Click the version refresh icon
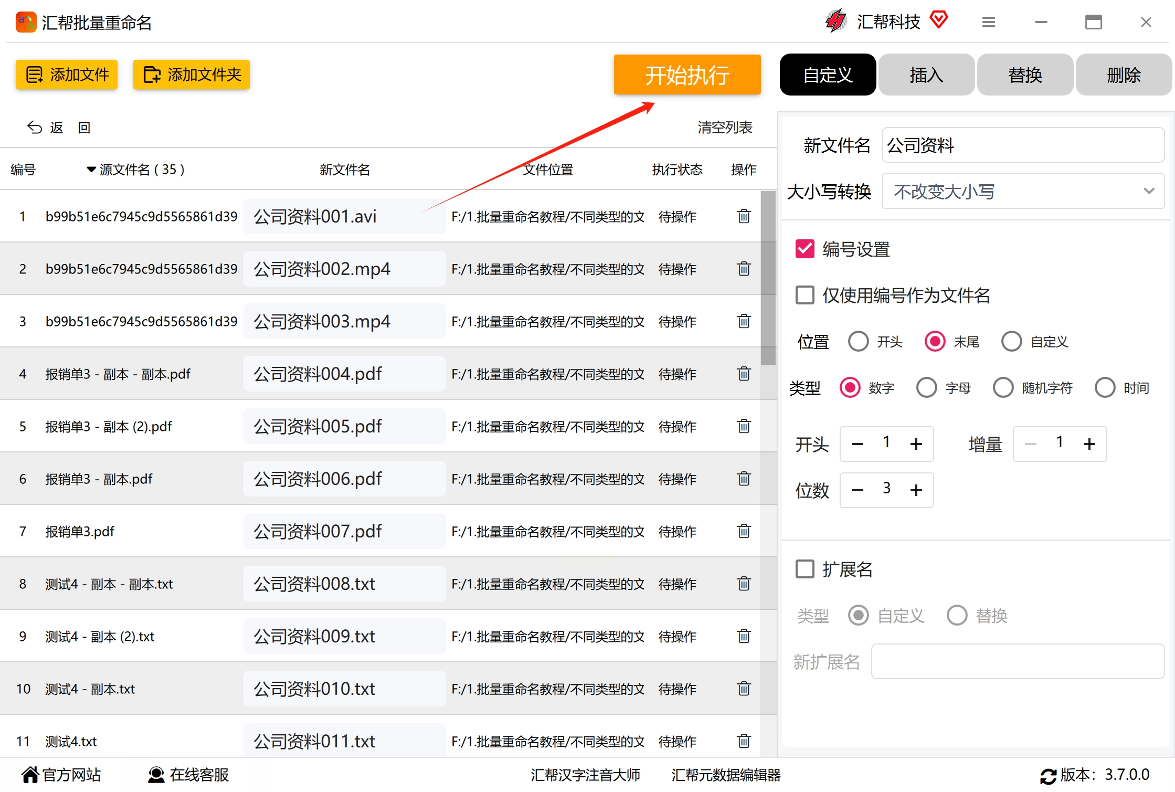Screen dimensions: 1175x792 coord(1048,776)
